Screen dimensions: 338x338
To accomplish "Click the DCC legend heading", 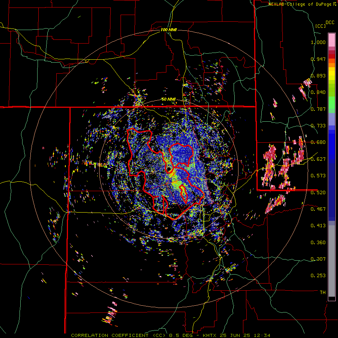I will point(330,23).
